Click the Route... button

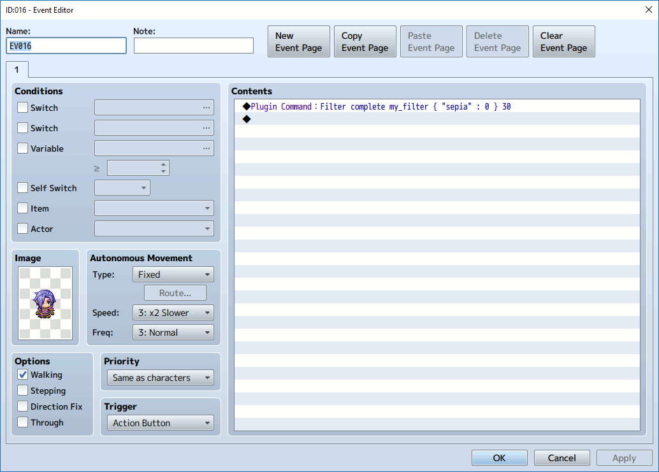(x=175, y=293)
